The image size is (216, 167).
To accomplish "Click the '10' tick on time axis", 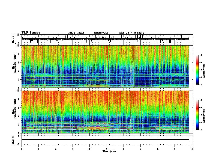I will [192, 149].
